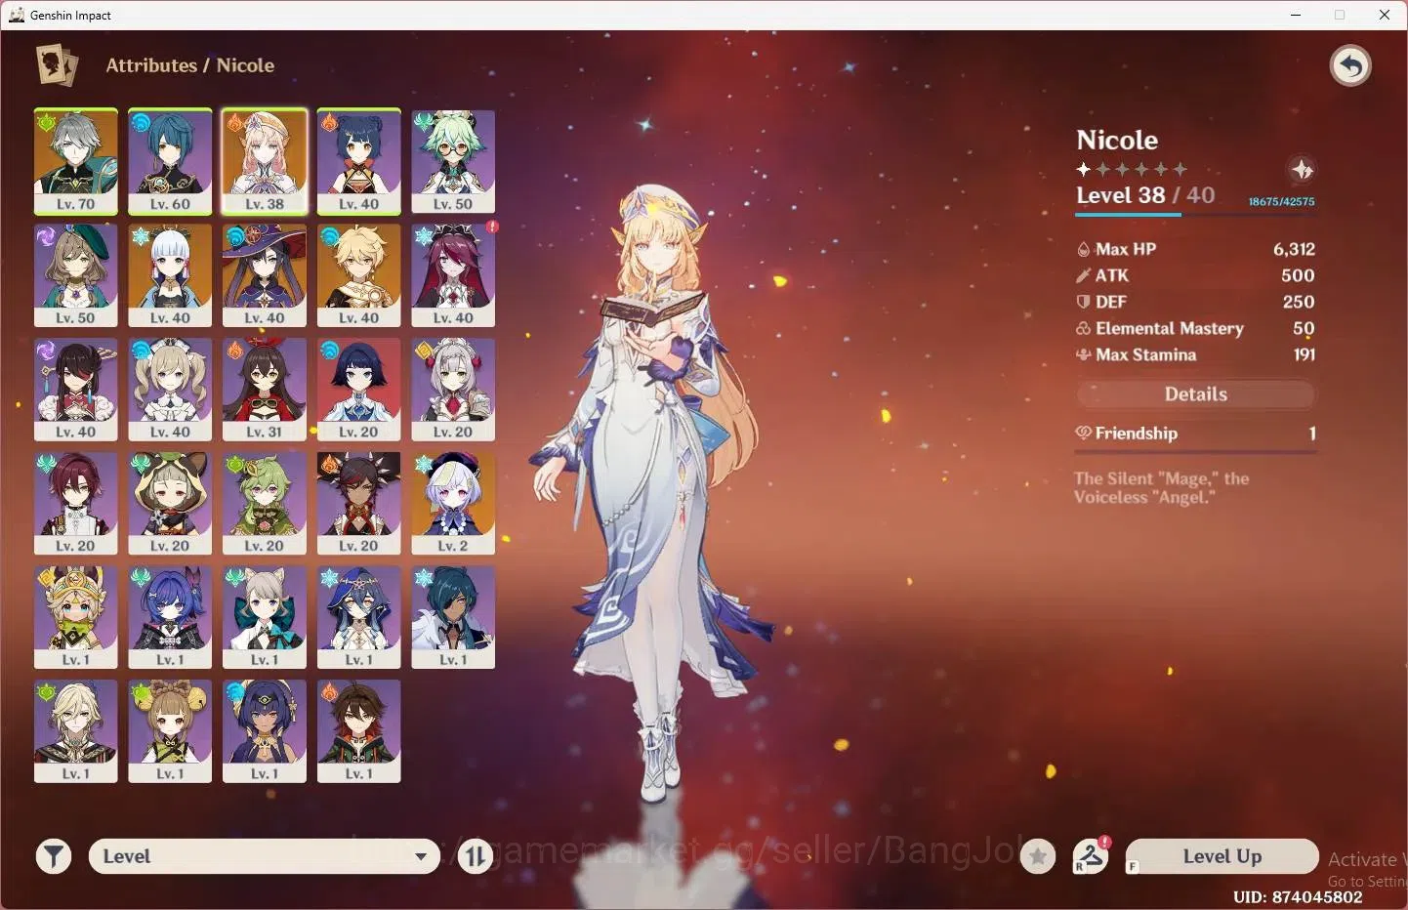The image size is (1408, 910).
Task: Click the Max Stamina stat row
Action: coord(1195,354)
